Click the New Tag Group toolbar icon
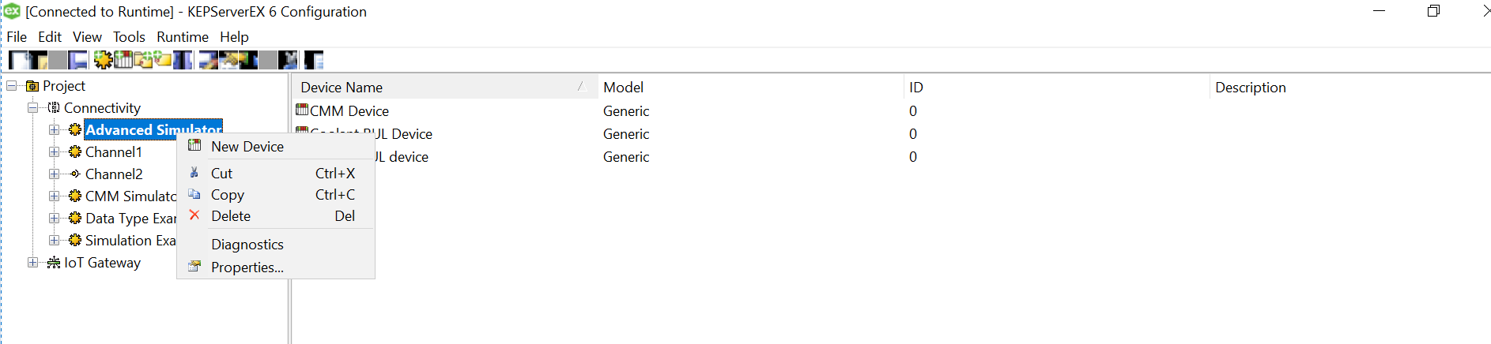This screenshot has width=1491, height=344. pos(143,60)
